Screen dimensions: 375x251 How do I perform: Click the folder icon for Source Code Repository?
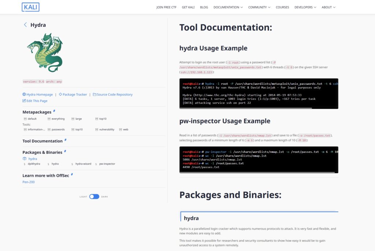[x=94, y=94]
